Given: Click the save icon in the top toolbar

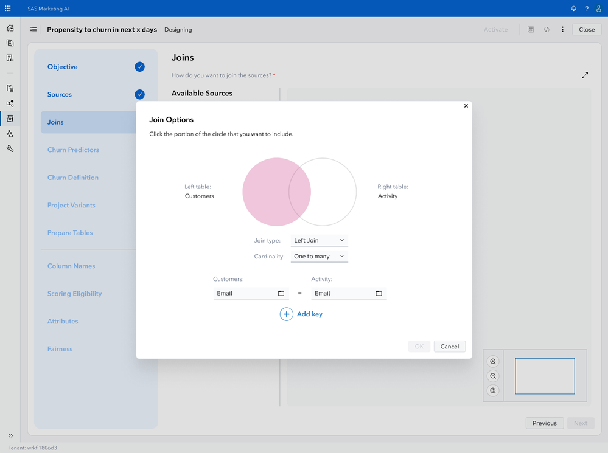Looking at the screenshot, I should pyautogui.click(x=530, y=29).
